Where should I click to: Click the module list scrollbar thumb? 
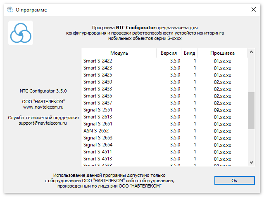coord(251,111)
